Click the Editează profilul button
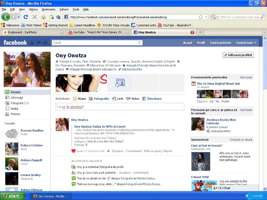Image resolution: width=267 pixels, height=200 pixels. coord(238,55)
